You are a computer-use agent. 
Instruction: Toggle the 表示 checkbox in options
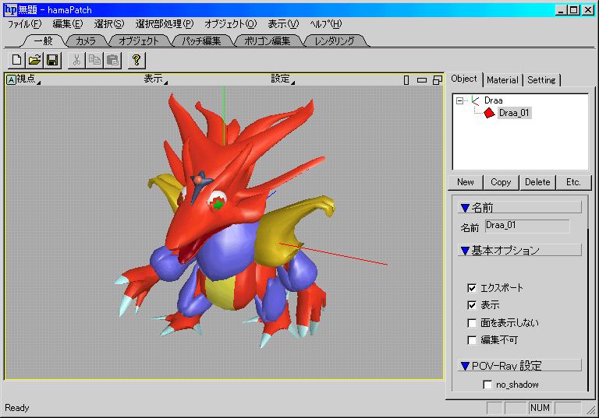tap(472, 305)
